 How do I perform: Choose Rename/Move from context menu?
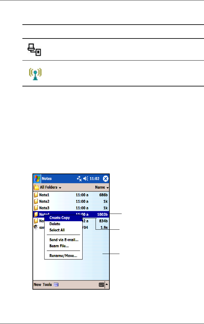tap(63, 256)
